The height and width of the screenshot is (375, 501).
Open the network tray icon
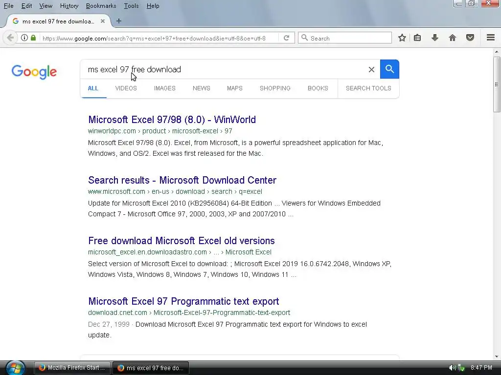click(461, 368)
